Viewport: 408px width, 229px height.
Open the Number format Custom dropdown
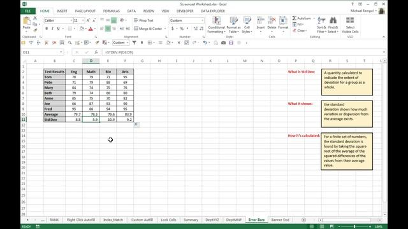tap(202, 20)
